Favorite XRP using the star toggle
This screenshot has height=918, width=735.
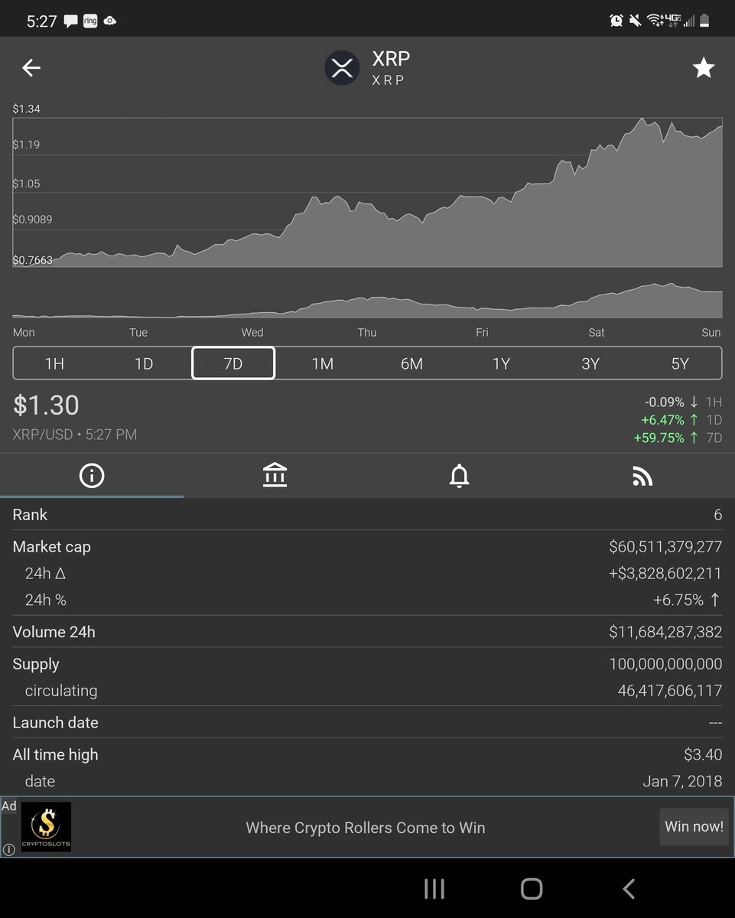(x=703, y=67)
